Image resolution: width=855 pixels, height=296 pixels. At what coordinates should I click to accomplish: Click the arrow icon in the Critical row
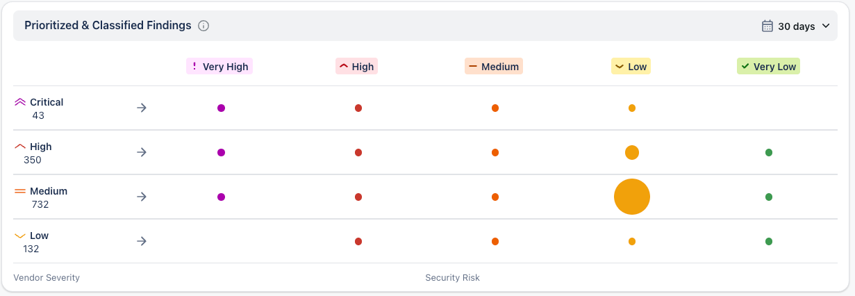(142, 108)
